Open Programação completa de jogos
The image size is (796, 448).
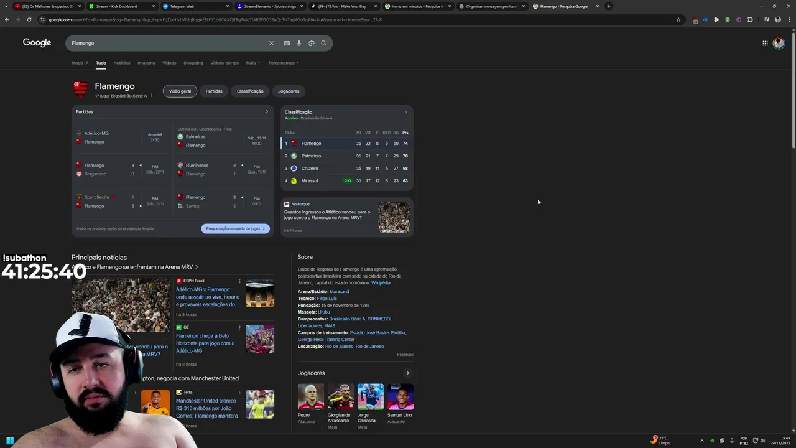[236, 228]
